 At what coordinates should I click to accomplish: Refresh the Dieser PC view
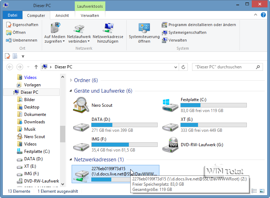[183, 67]
